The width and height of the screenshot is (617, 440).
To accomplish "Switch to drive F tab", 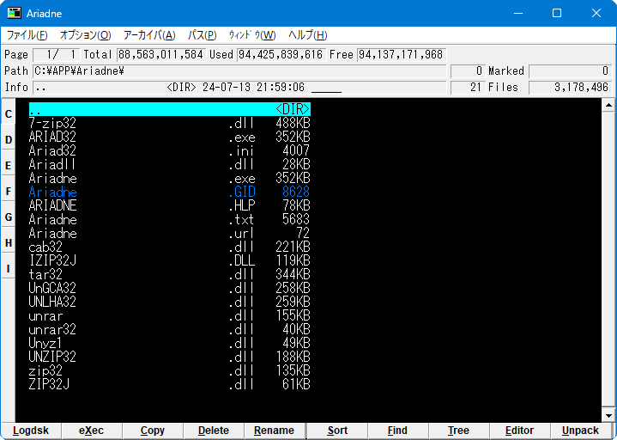I will (x=9, y=192).
